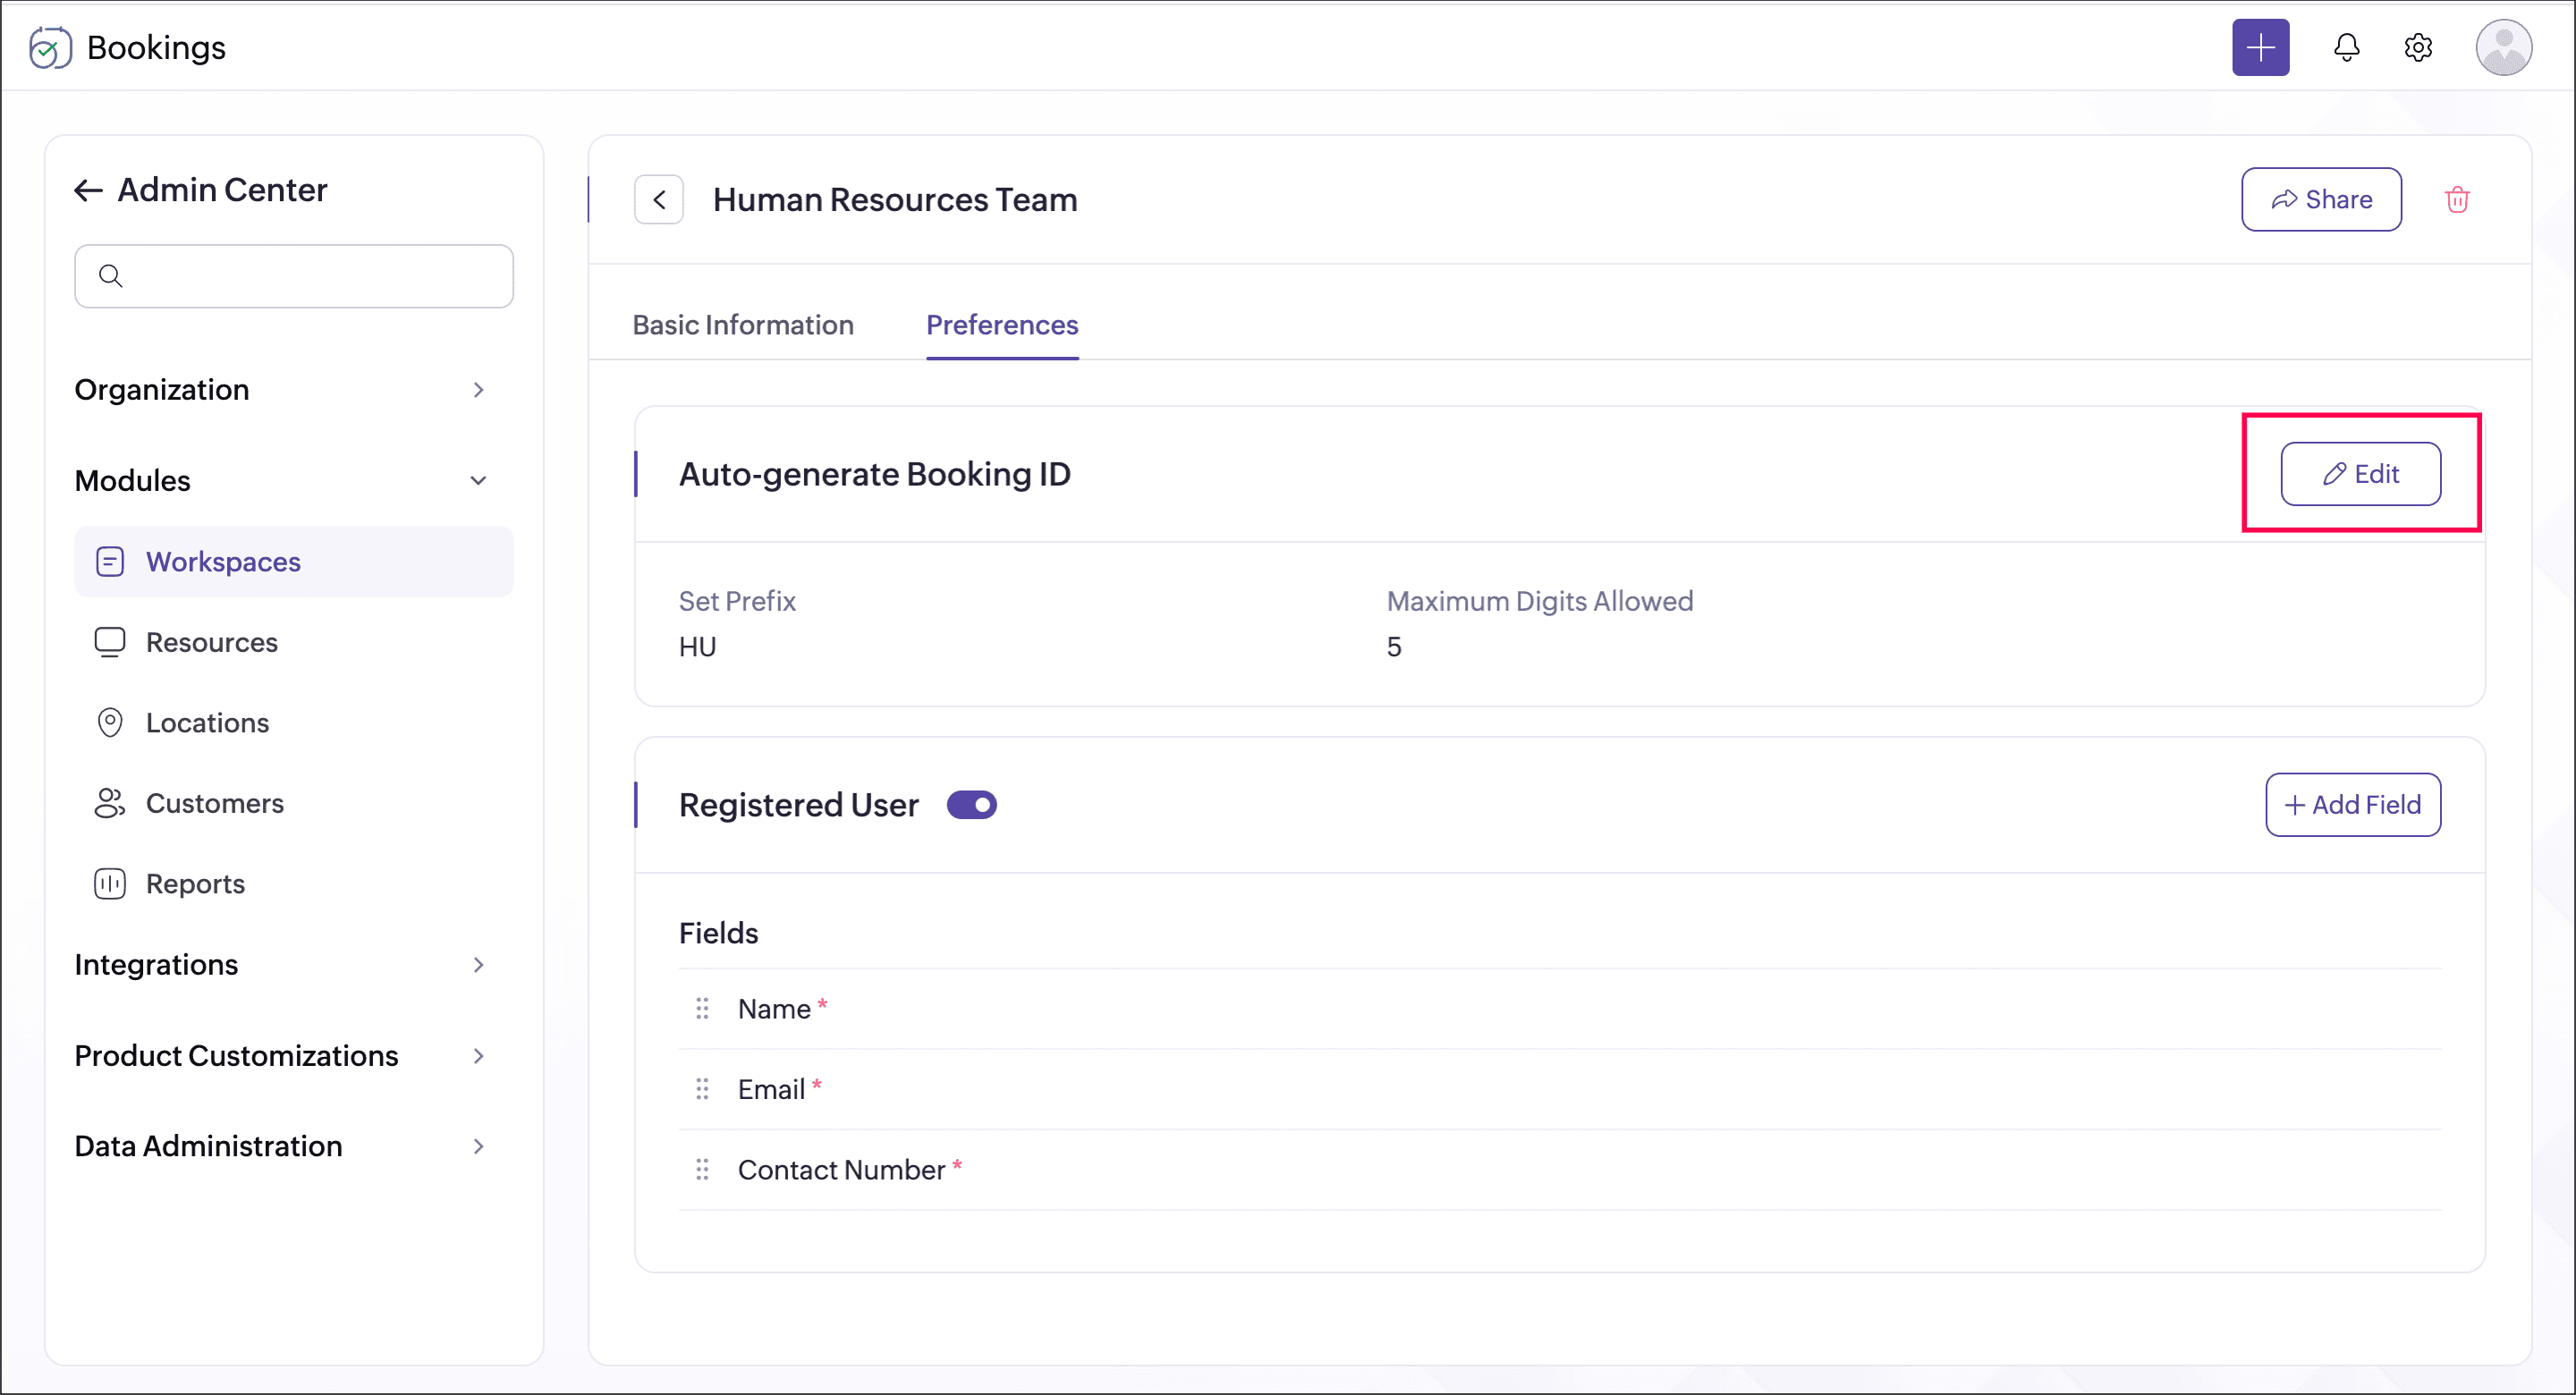2576x1395 pixels.
Task: Select the Preferences tab
Action: pos(1002,325)
